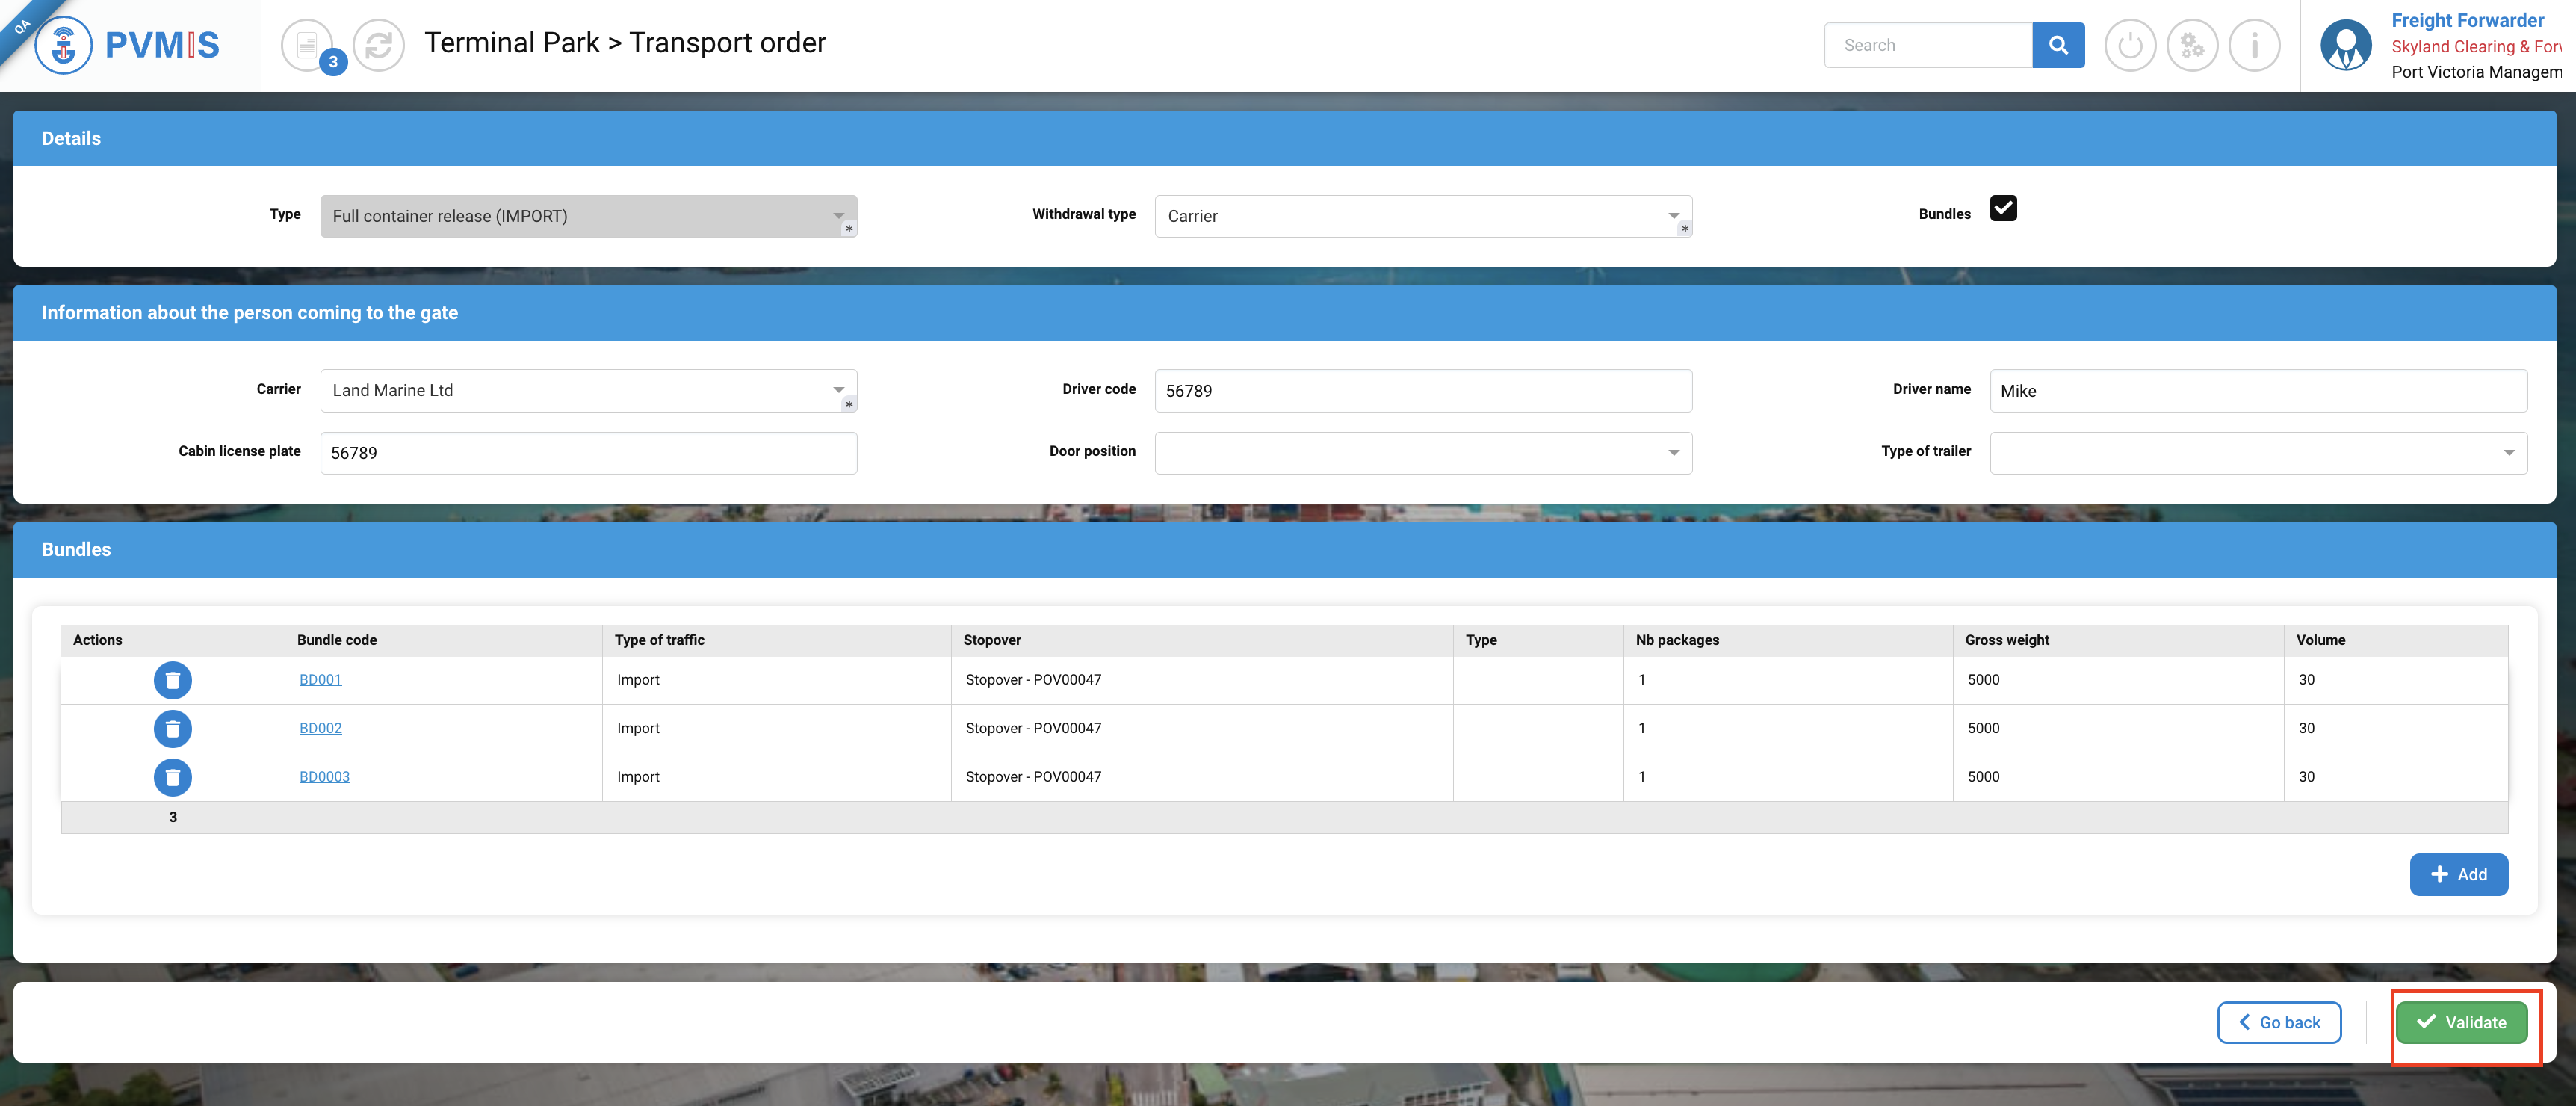Delete bundle BD0003 using trash icon
The width and height of the screenshot is (2576, 1106).
click(x=172, y=777)
